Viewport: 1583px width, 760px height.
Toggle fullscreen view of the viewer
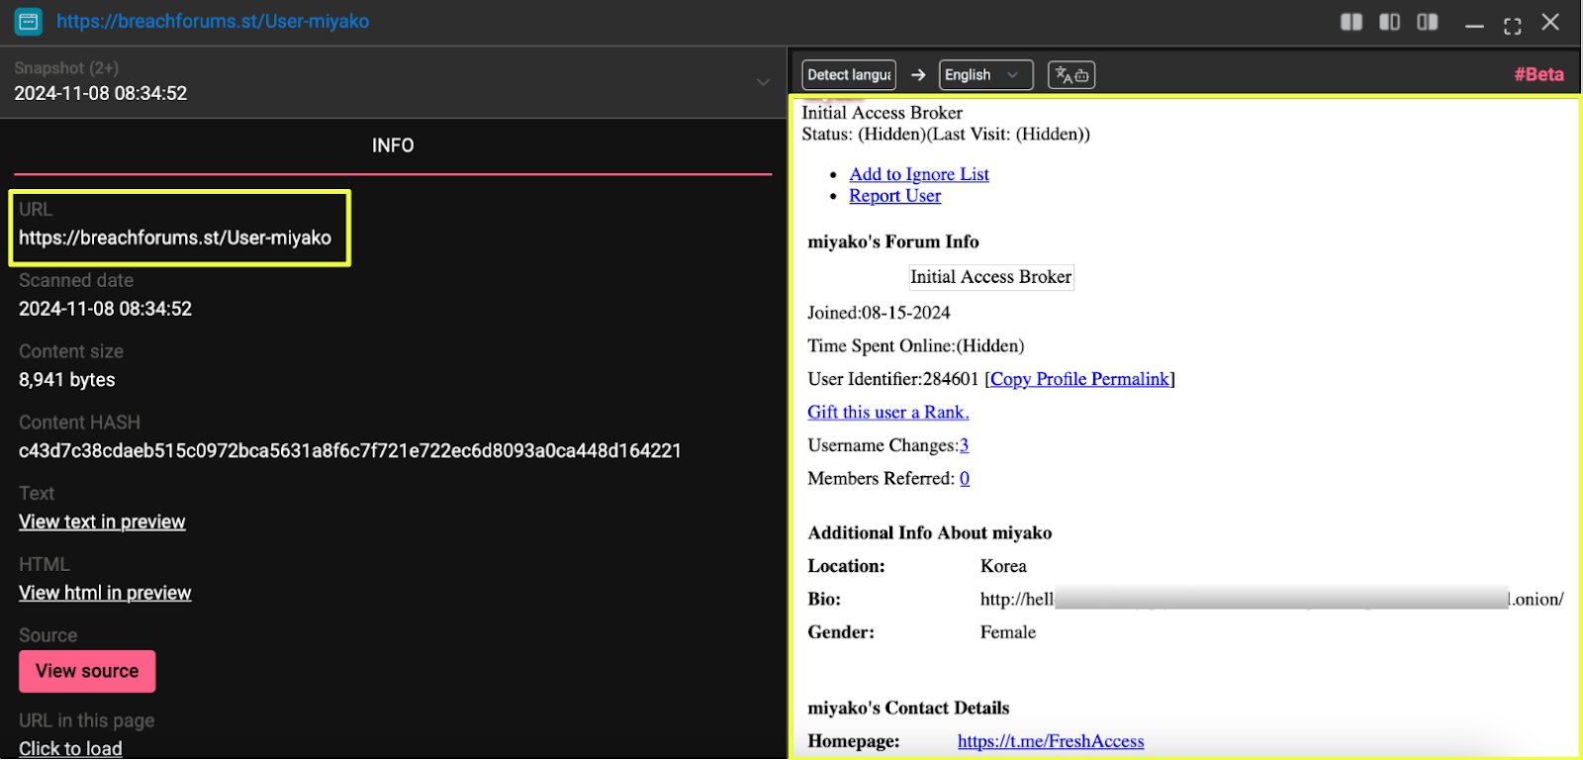[1512, 24]
